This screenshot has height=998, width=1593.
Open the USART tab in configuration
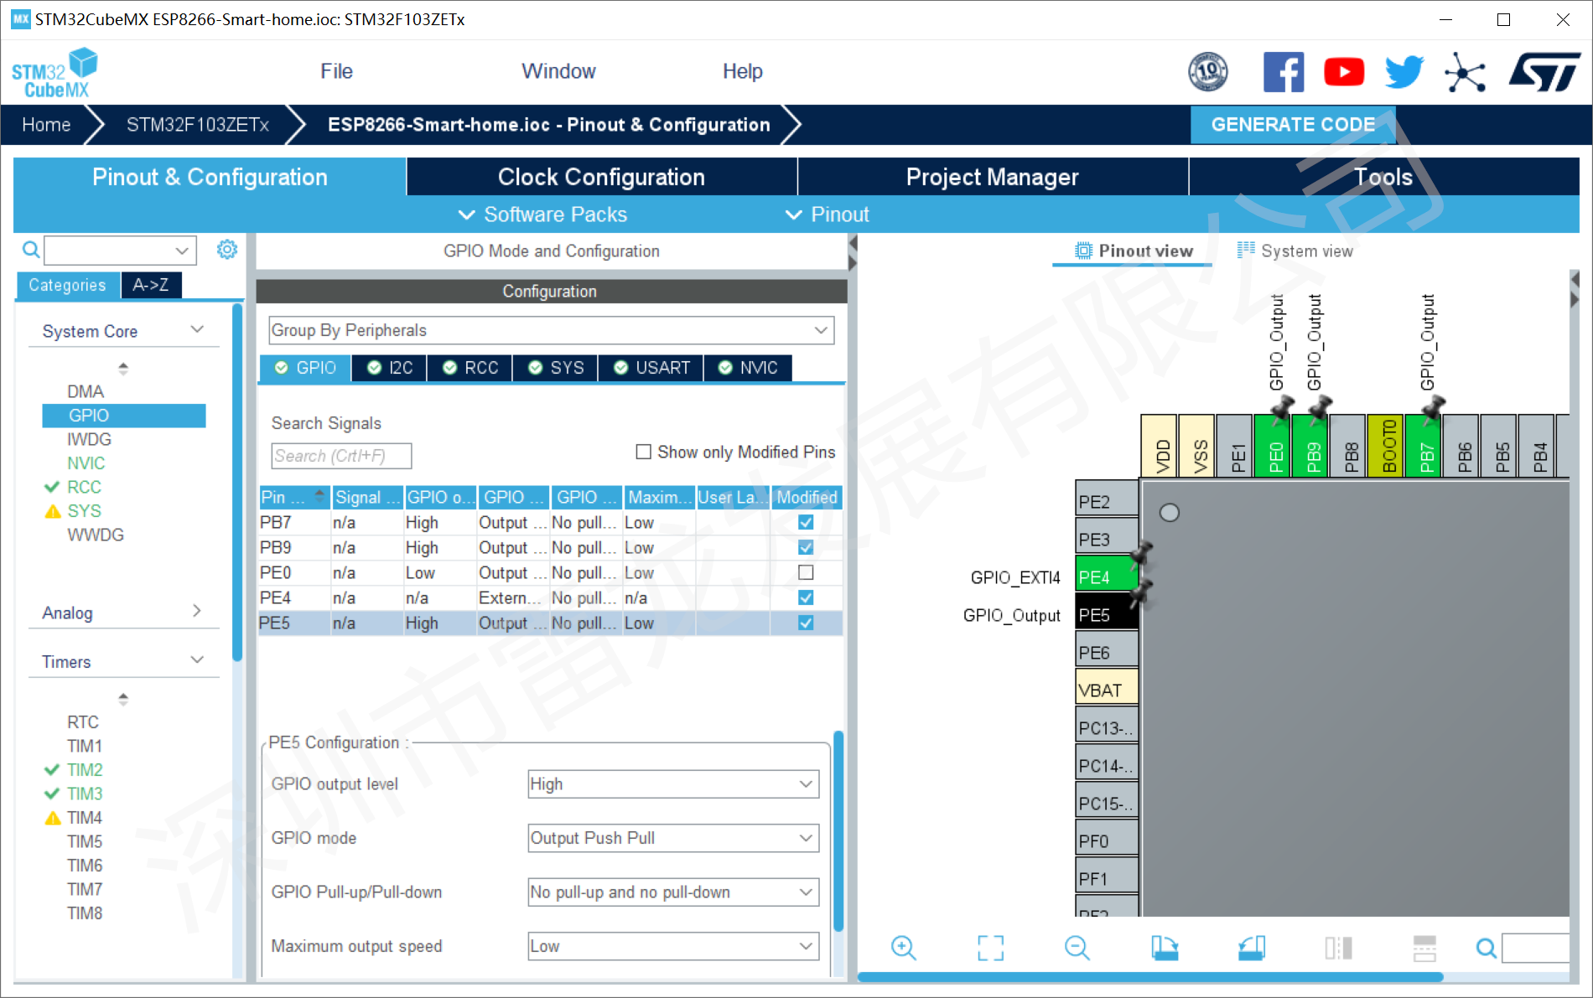[651, 368]
